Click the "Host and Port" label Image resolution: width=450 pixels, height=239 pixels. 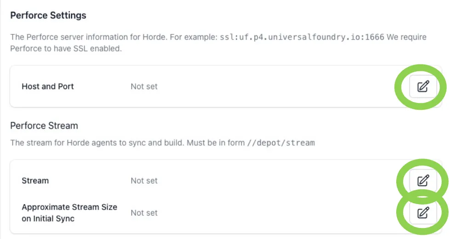48,86
